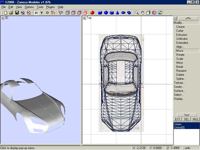200x150 pixels.
Task: Choose the Extrusion modify command
Action: click(x=181, y=35)
